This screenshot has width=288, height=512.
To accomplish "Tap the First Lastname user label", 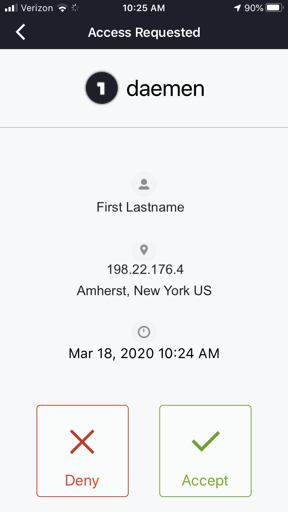I will tap(141, 207).
